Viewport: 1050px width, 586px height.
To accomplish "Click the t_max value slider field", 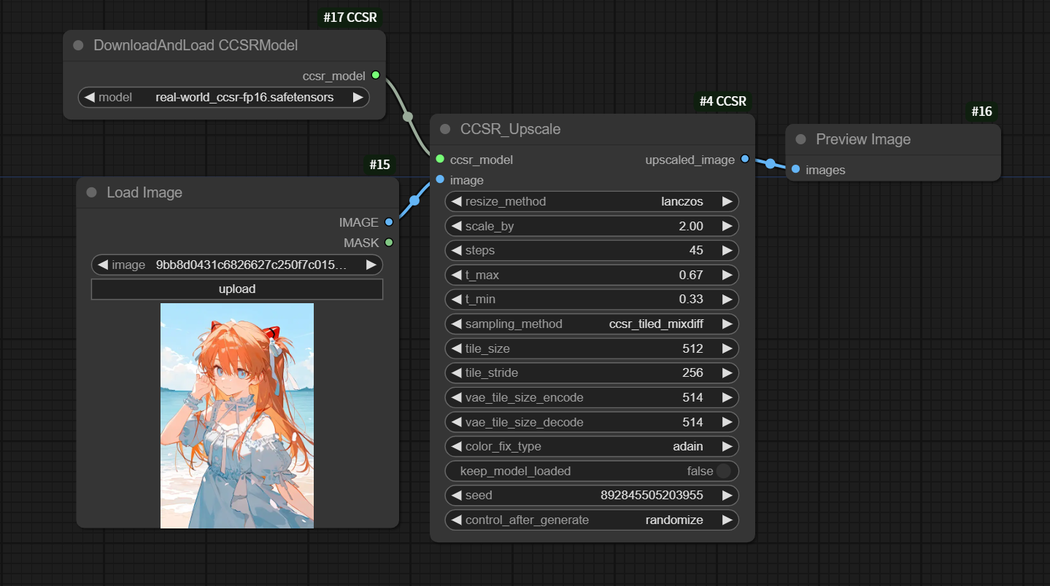I will pyautogui.click(x=591, y=275).
